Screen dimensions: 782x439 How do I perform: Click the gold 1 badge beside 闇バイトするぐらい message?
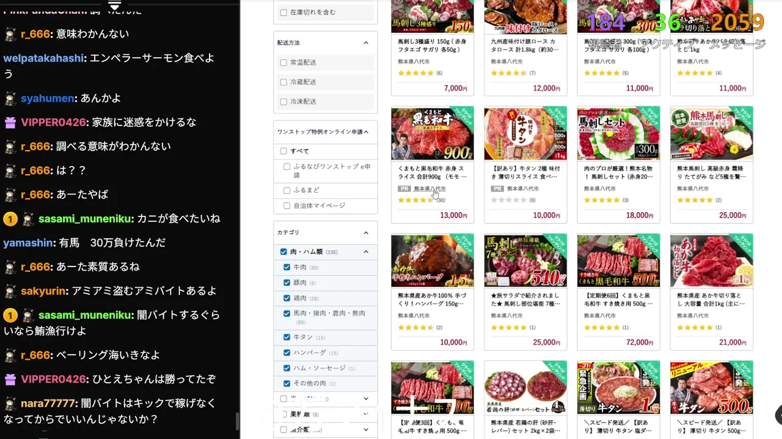pos(10,315)
